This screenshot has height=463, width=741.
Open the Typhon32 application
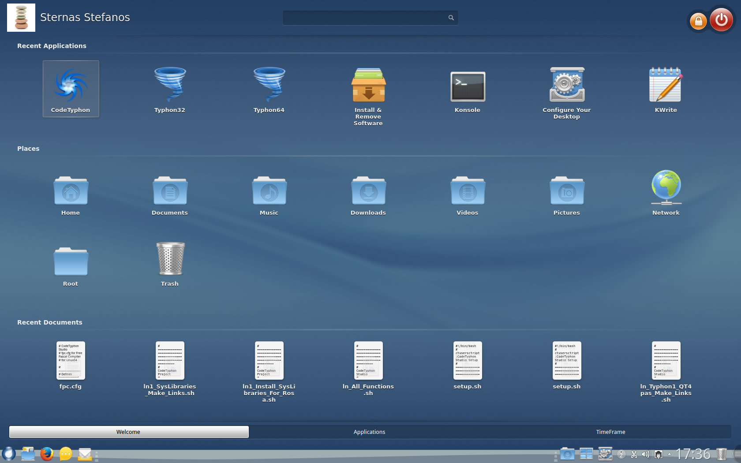tap(170, 89)
